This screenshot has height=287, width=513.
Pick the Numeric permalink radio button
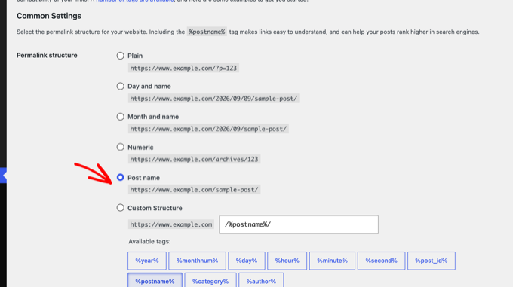point(121,147)
